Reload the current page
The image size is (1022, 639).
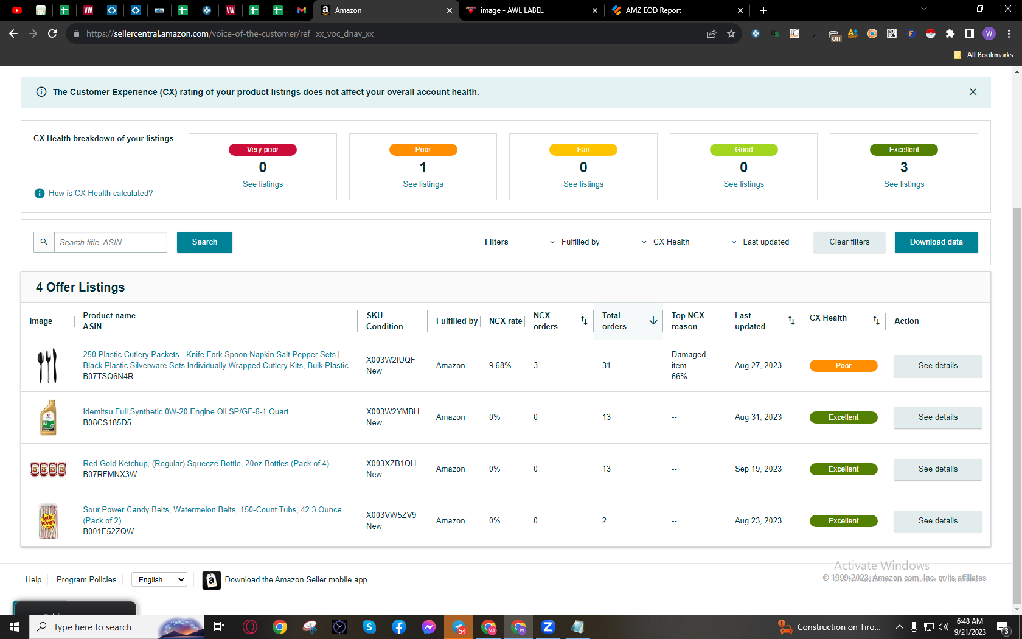tap(52, 33)
